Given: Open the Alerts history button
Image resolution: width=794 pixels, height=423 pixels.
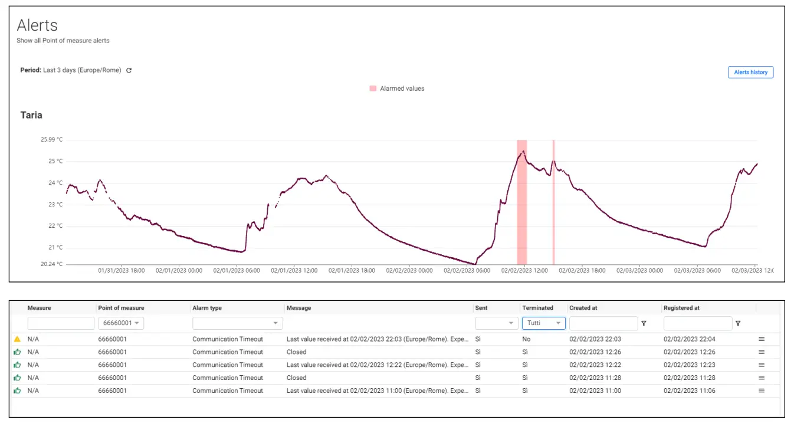Looking at the screenshot, I should click(x=750, y=72).
